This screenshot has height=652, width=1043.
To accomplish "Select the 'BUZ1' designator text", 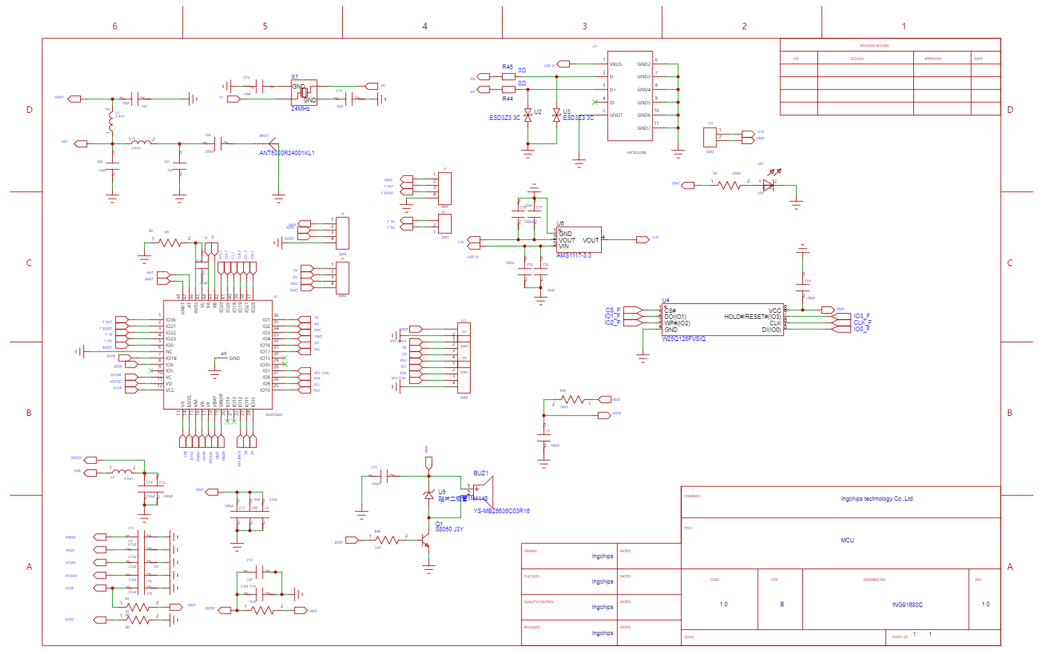I will [x=480, y=473].
